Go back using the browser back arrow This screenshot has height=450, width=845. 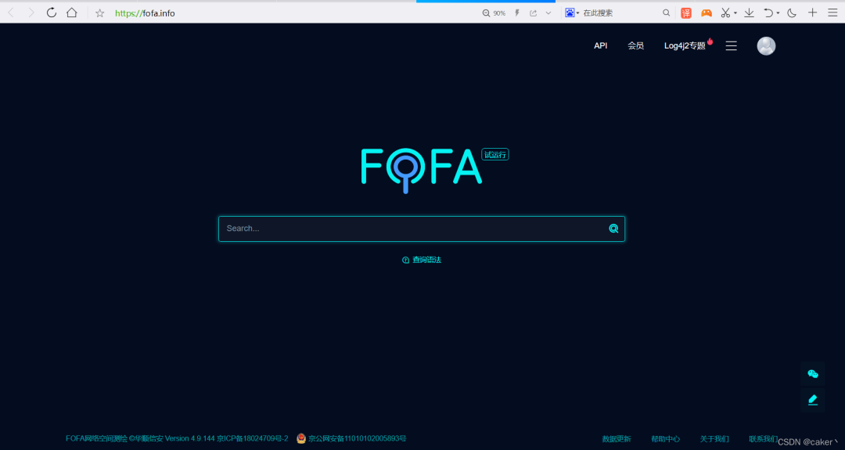pos(11,13)
